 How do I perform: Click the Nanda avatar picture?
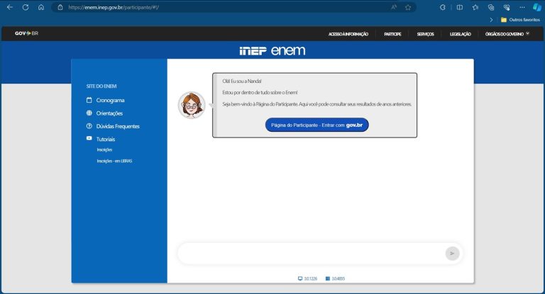(x=192, y=105)
